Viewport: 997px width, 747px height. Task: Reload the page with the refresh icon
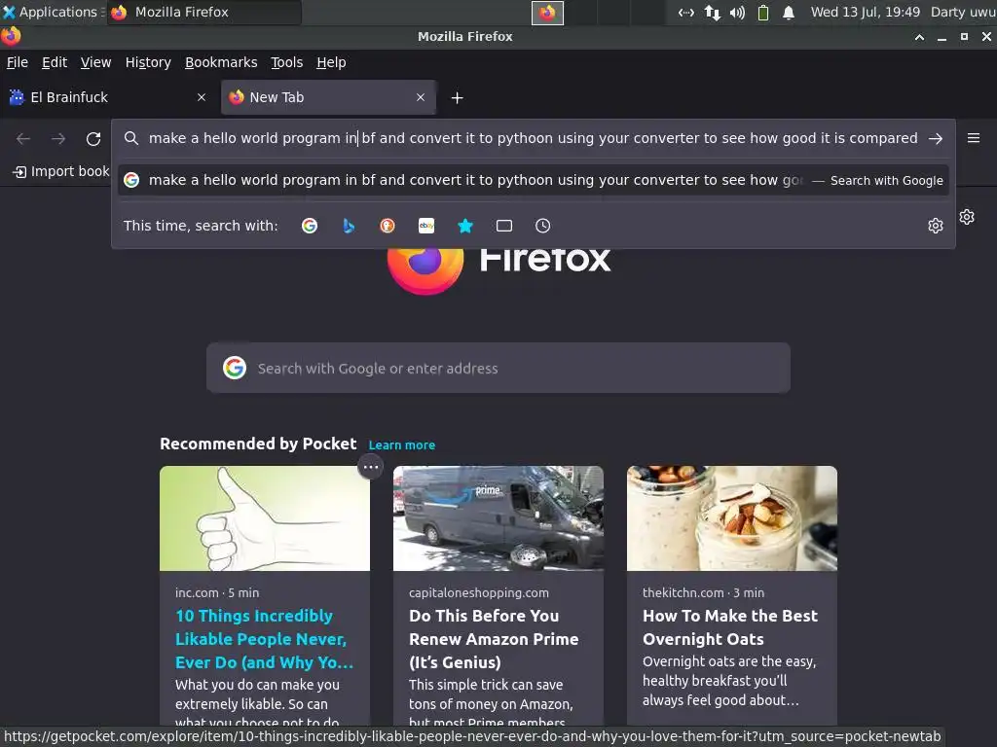93,138
